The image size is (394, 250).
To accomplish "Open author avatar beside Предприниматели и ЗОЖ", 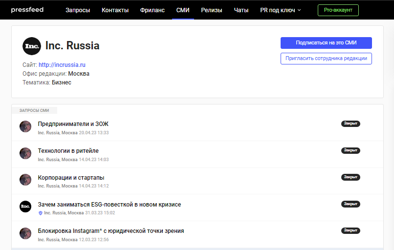I will pyautogui.click(x=25, y=126).
